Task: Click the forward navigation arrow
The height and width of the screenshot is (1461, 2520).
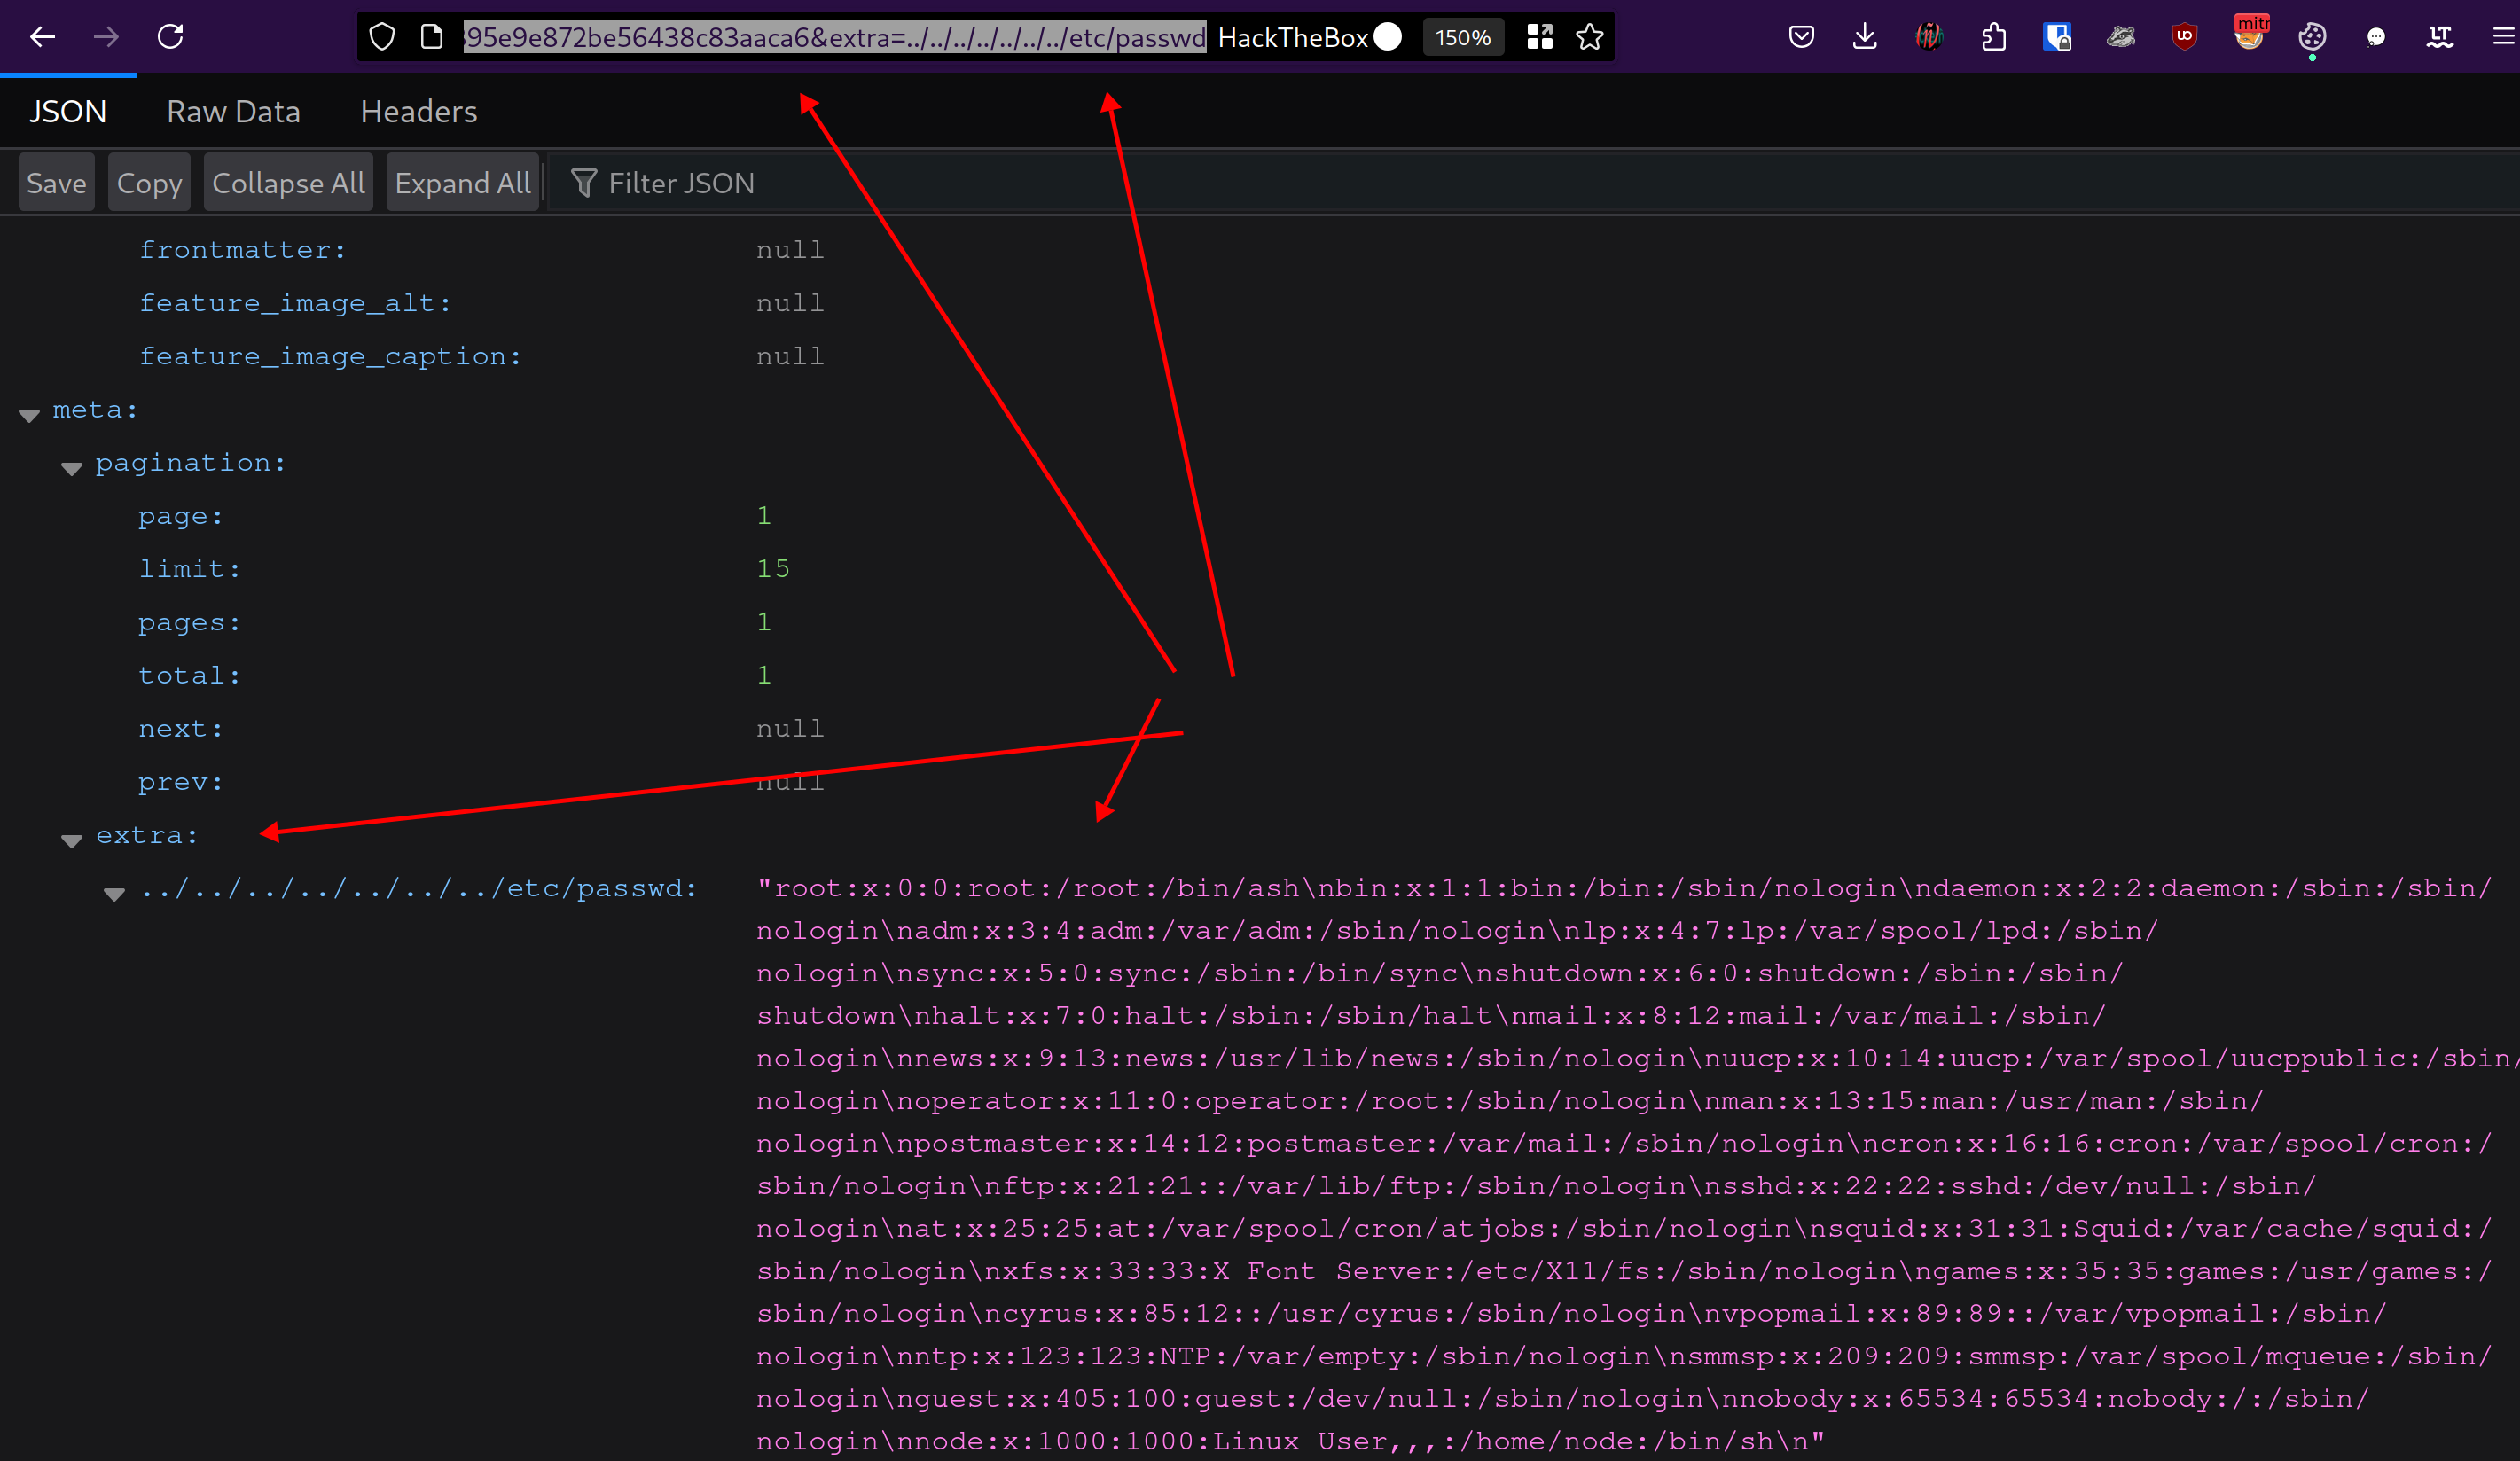Action: coord(106,37)
